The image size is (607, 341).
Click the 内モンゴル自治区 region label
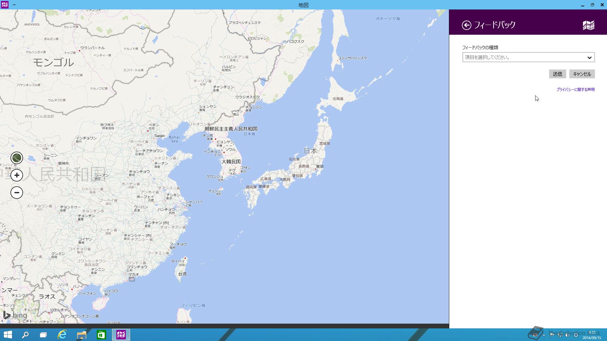point(40,117)
